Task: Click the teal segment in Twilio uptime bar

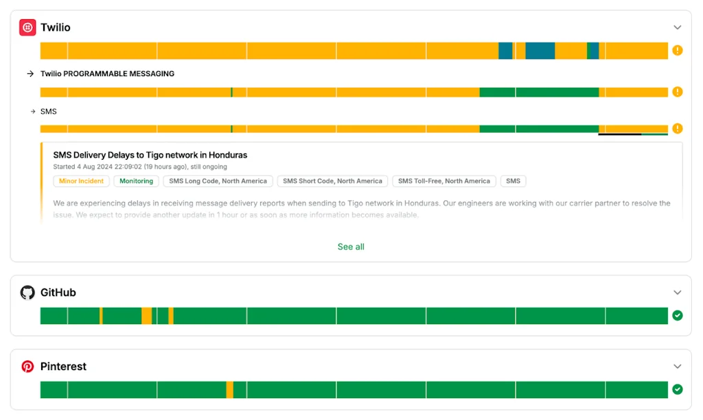Action: [x=540, y=51]
